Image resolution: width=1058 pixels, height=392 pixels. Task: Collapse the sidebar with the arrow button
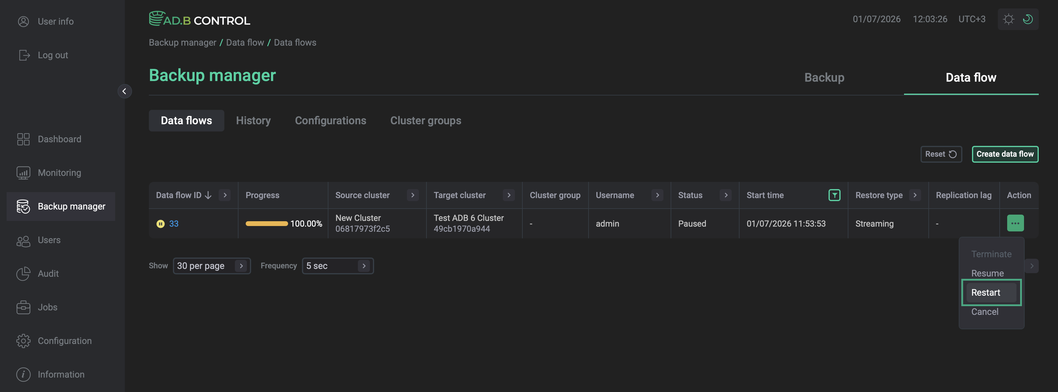tap(125, 91)
